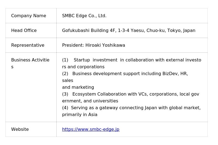This screenshot has width=218, height=145.
Task: Click the 'and marketing' text line
Action: coord(78,87)
